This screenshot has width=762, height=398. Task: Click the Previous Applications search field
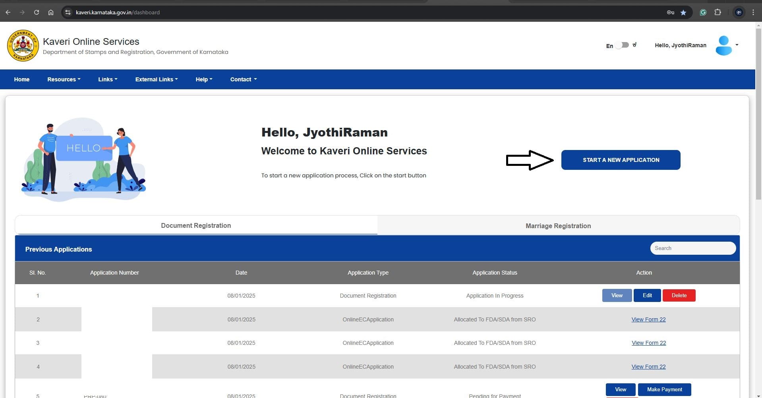[x=692, y=248]
